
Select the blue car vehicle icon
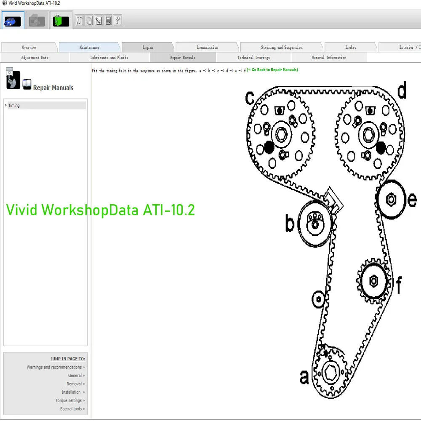pos(13,20)
